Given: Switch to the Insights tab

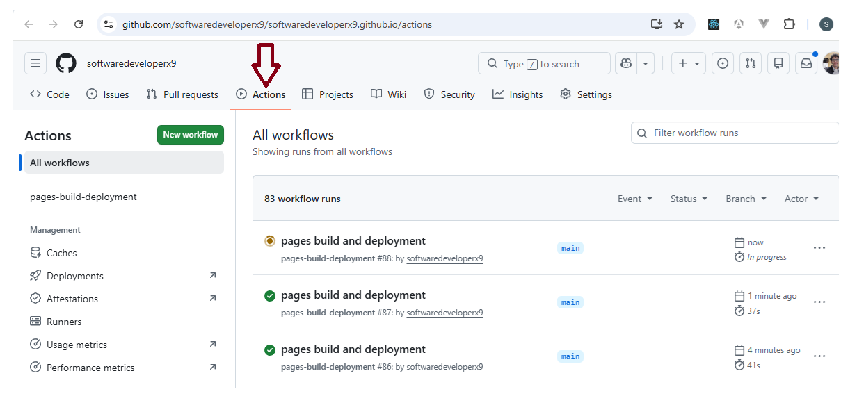Looking at the screenshot, I should (x=518, y=94).
